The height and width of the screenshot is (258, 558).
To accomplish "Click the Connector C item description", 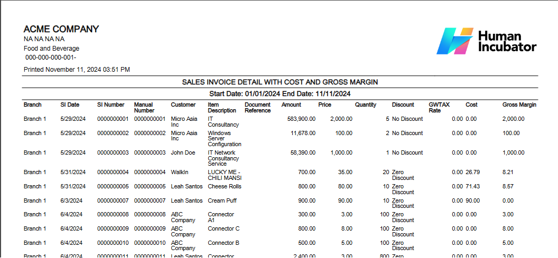I will coord(224,228).
